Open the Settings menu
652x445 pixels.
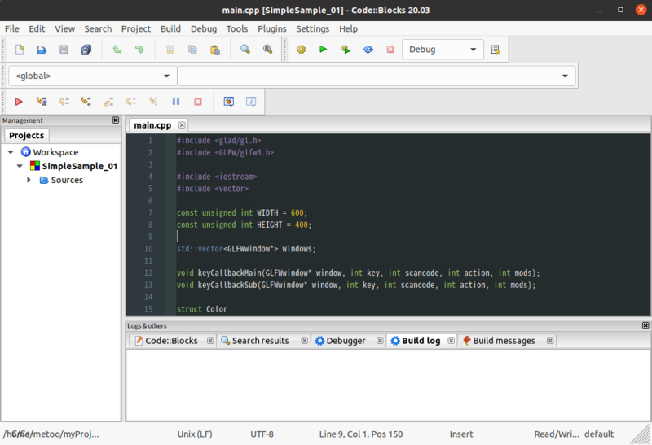(x=313, y=28)
